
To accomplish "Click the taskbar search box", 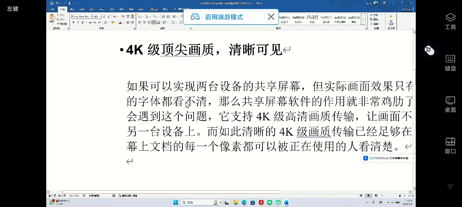I will (201, 203).
